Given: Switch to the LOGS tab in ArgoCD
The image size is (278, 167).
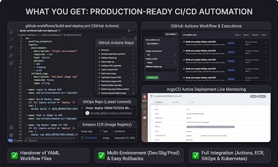Looking at the screenshot, I should (x=191, y=102).
